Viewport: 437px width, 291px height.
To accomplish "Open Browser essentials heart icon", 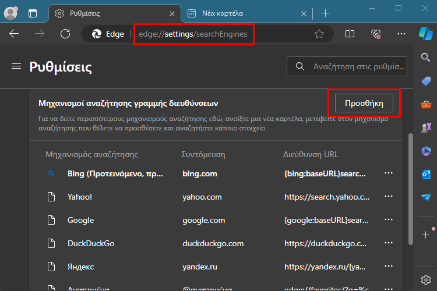I will point(376,34).
